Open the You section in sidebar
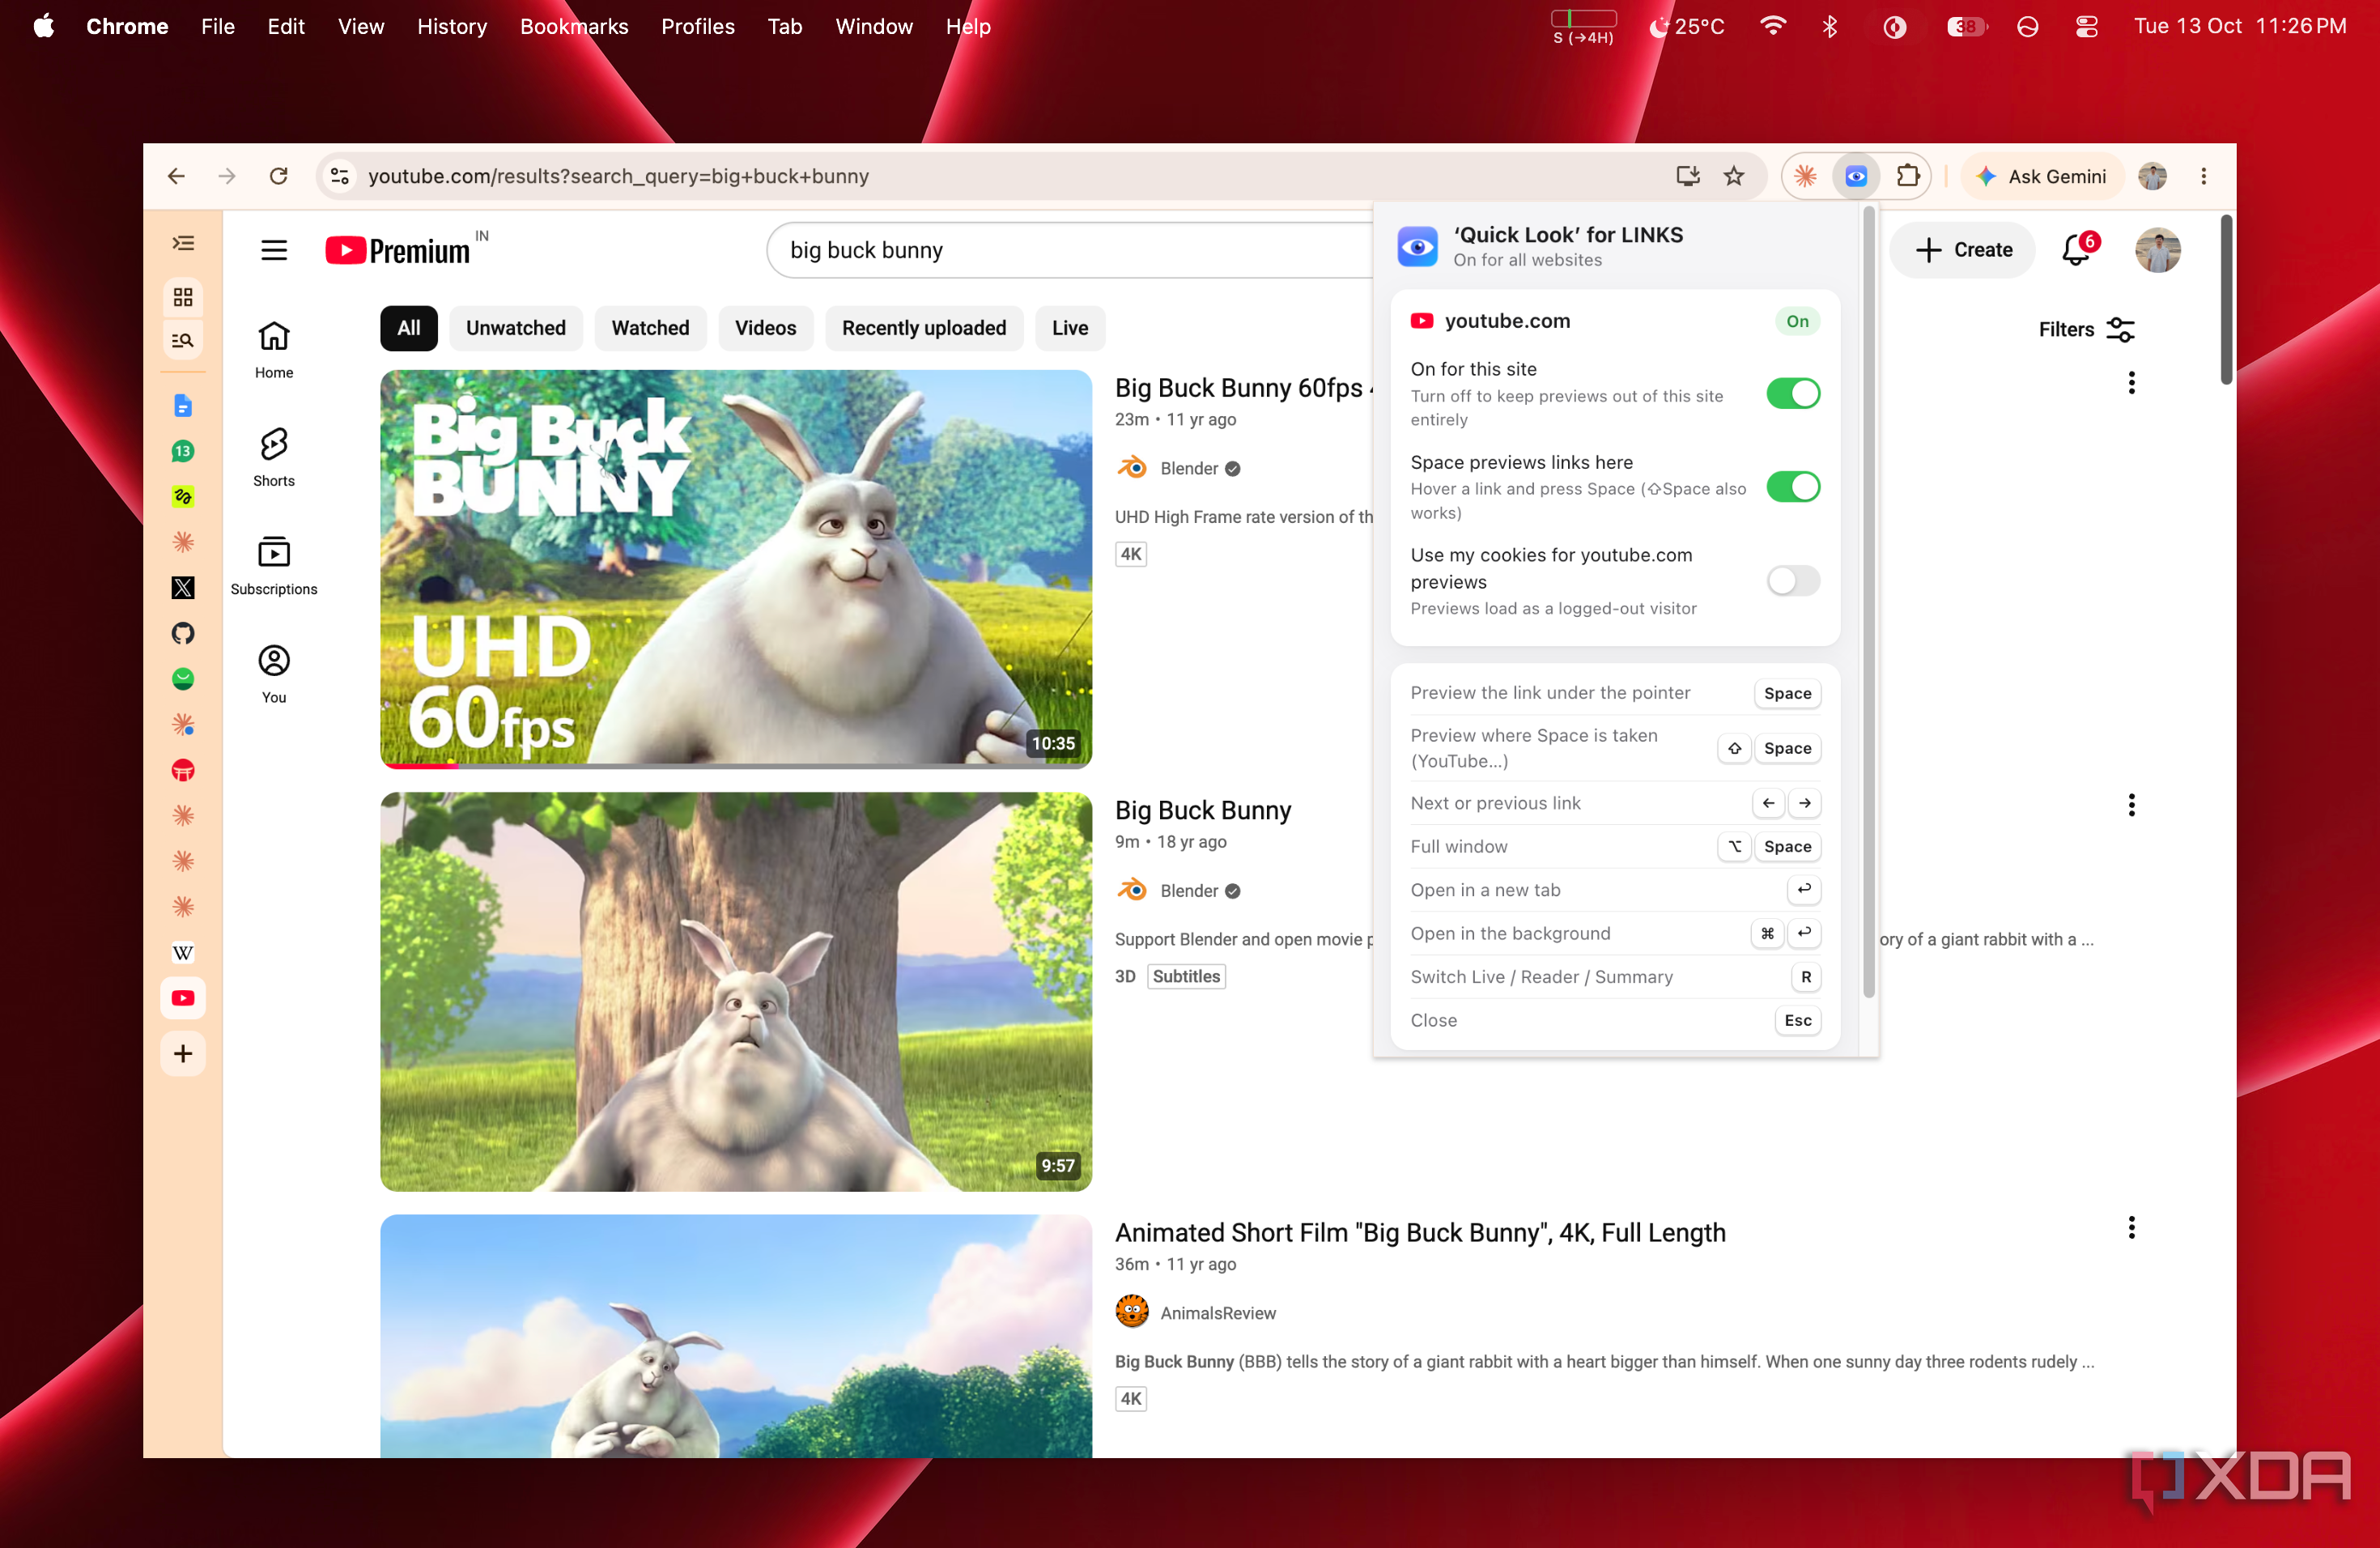2380x1548 pixels. click(x=274, y=674)
